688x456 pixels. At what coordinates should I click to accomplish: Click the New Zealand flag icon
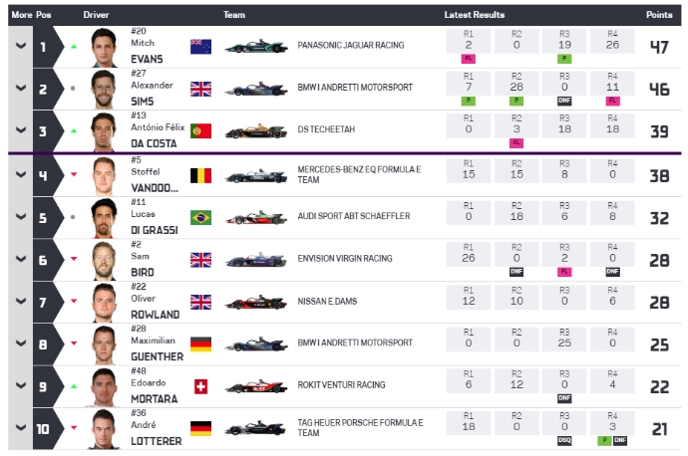(x=200, y=47)
